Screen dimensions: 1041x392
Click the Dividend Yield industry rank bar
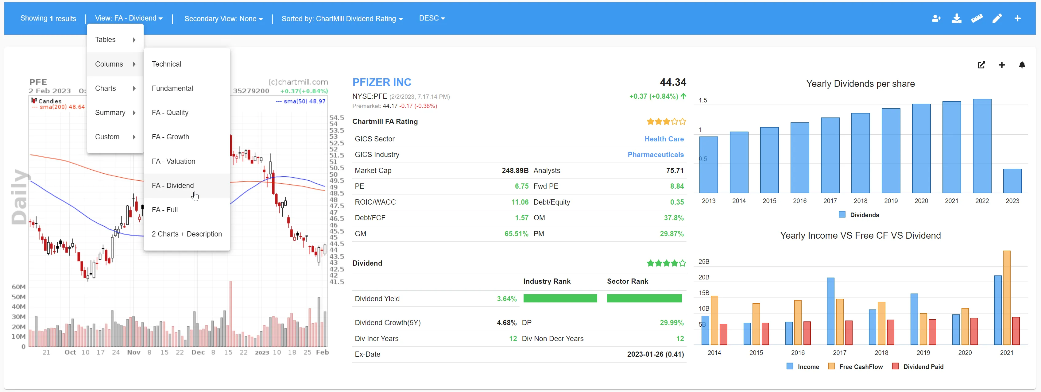point(560,298)
